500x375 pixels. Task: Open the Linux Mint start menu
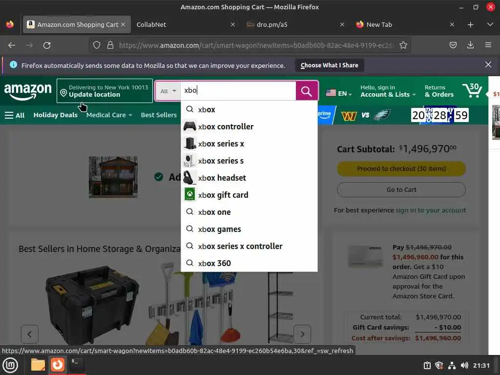10,365
